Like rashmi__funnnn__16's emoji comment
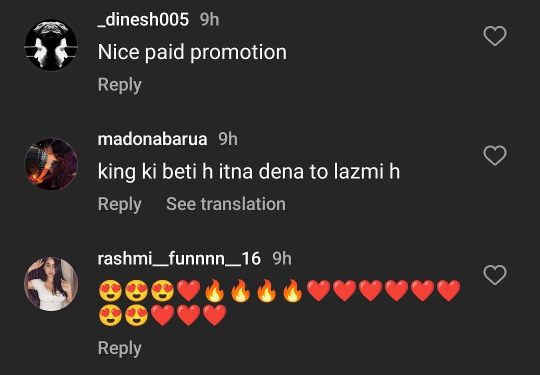Image resolution: width=540 pixels, height=375 pixels. [495, 275]
